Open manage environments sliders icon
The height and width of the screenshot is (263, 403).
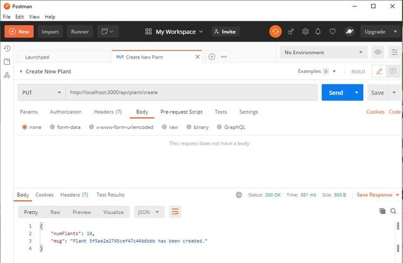click(x=394, y=52)
